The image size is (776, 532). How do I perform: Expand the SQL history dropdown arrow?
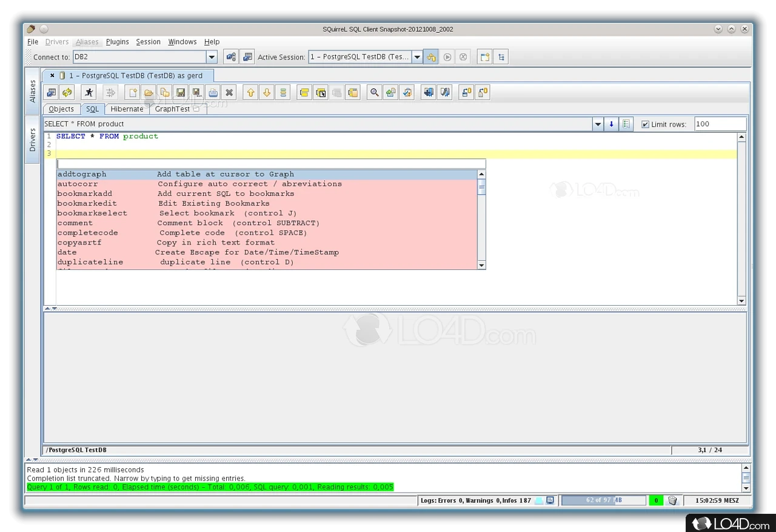click(x=598, y=124)
